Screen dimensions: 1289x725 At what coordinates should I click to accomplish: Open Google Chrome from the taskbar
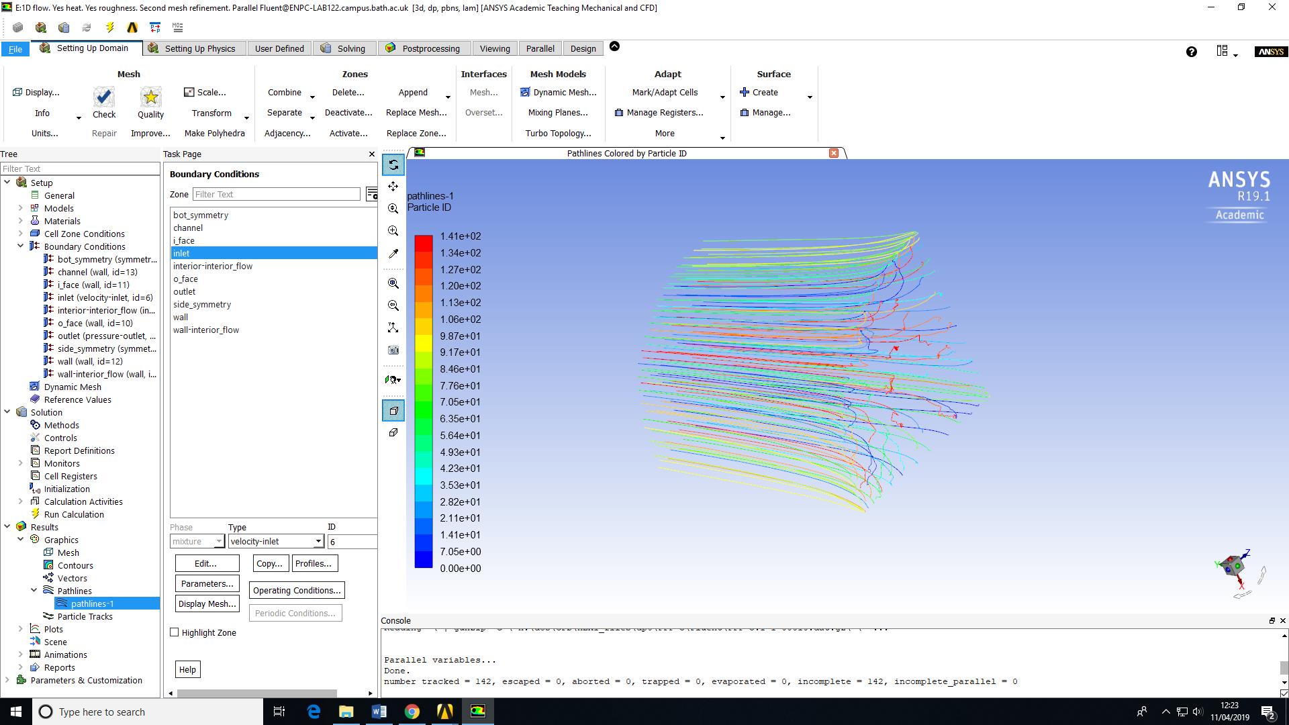point(412,712)
